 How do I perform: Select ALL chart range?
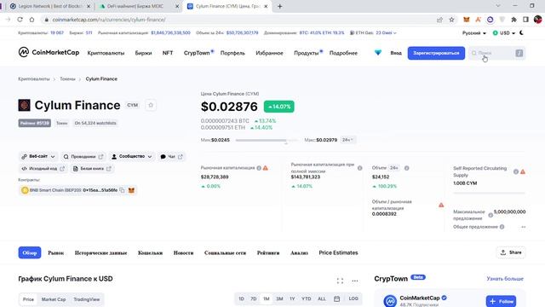pos(322,298)
